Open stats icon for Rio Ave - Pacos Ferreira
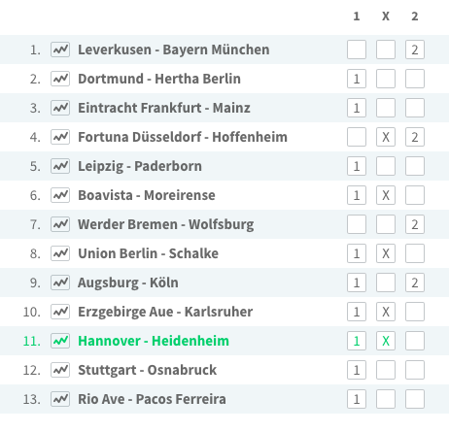Image resolution: width=449 pixels, height=432 pixels. 60,399
